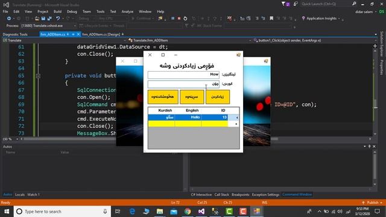Click the Visual Studio logo in title bar

pyautogui.click(x=6, y=4)
